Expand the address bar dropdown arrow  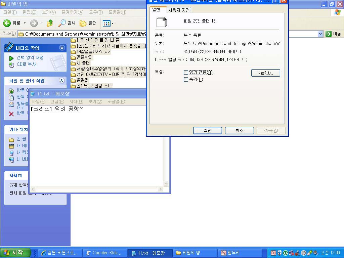pos(320,34)
